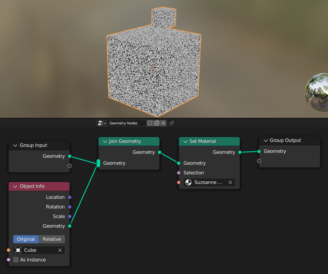328x274 pixels.
Task: Click the red material socket on Set Material
Action: [x=179, y=182]
